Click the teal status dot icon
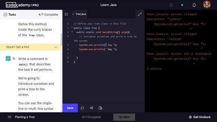The image size is (217, 122). (x=182, y=5)
